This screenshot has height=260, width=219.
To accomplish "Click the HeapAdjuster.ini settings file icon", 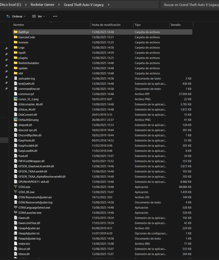I will pyautogui.click(x=16, y=233).
